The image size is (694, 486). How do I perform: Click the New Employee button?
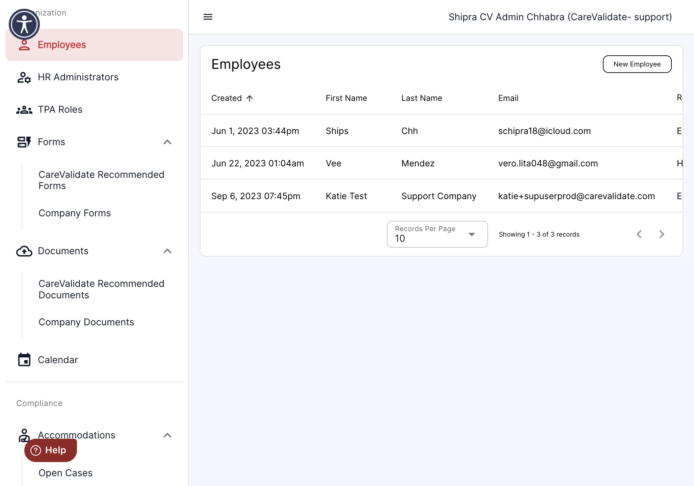637,64
